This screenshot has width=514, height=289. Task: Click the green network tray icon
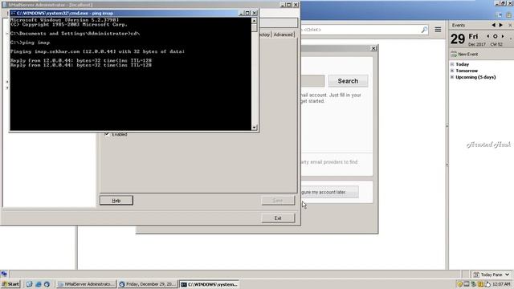tap(473, 284)
